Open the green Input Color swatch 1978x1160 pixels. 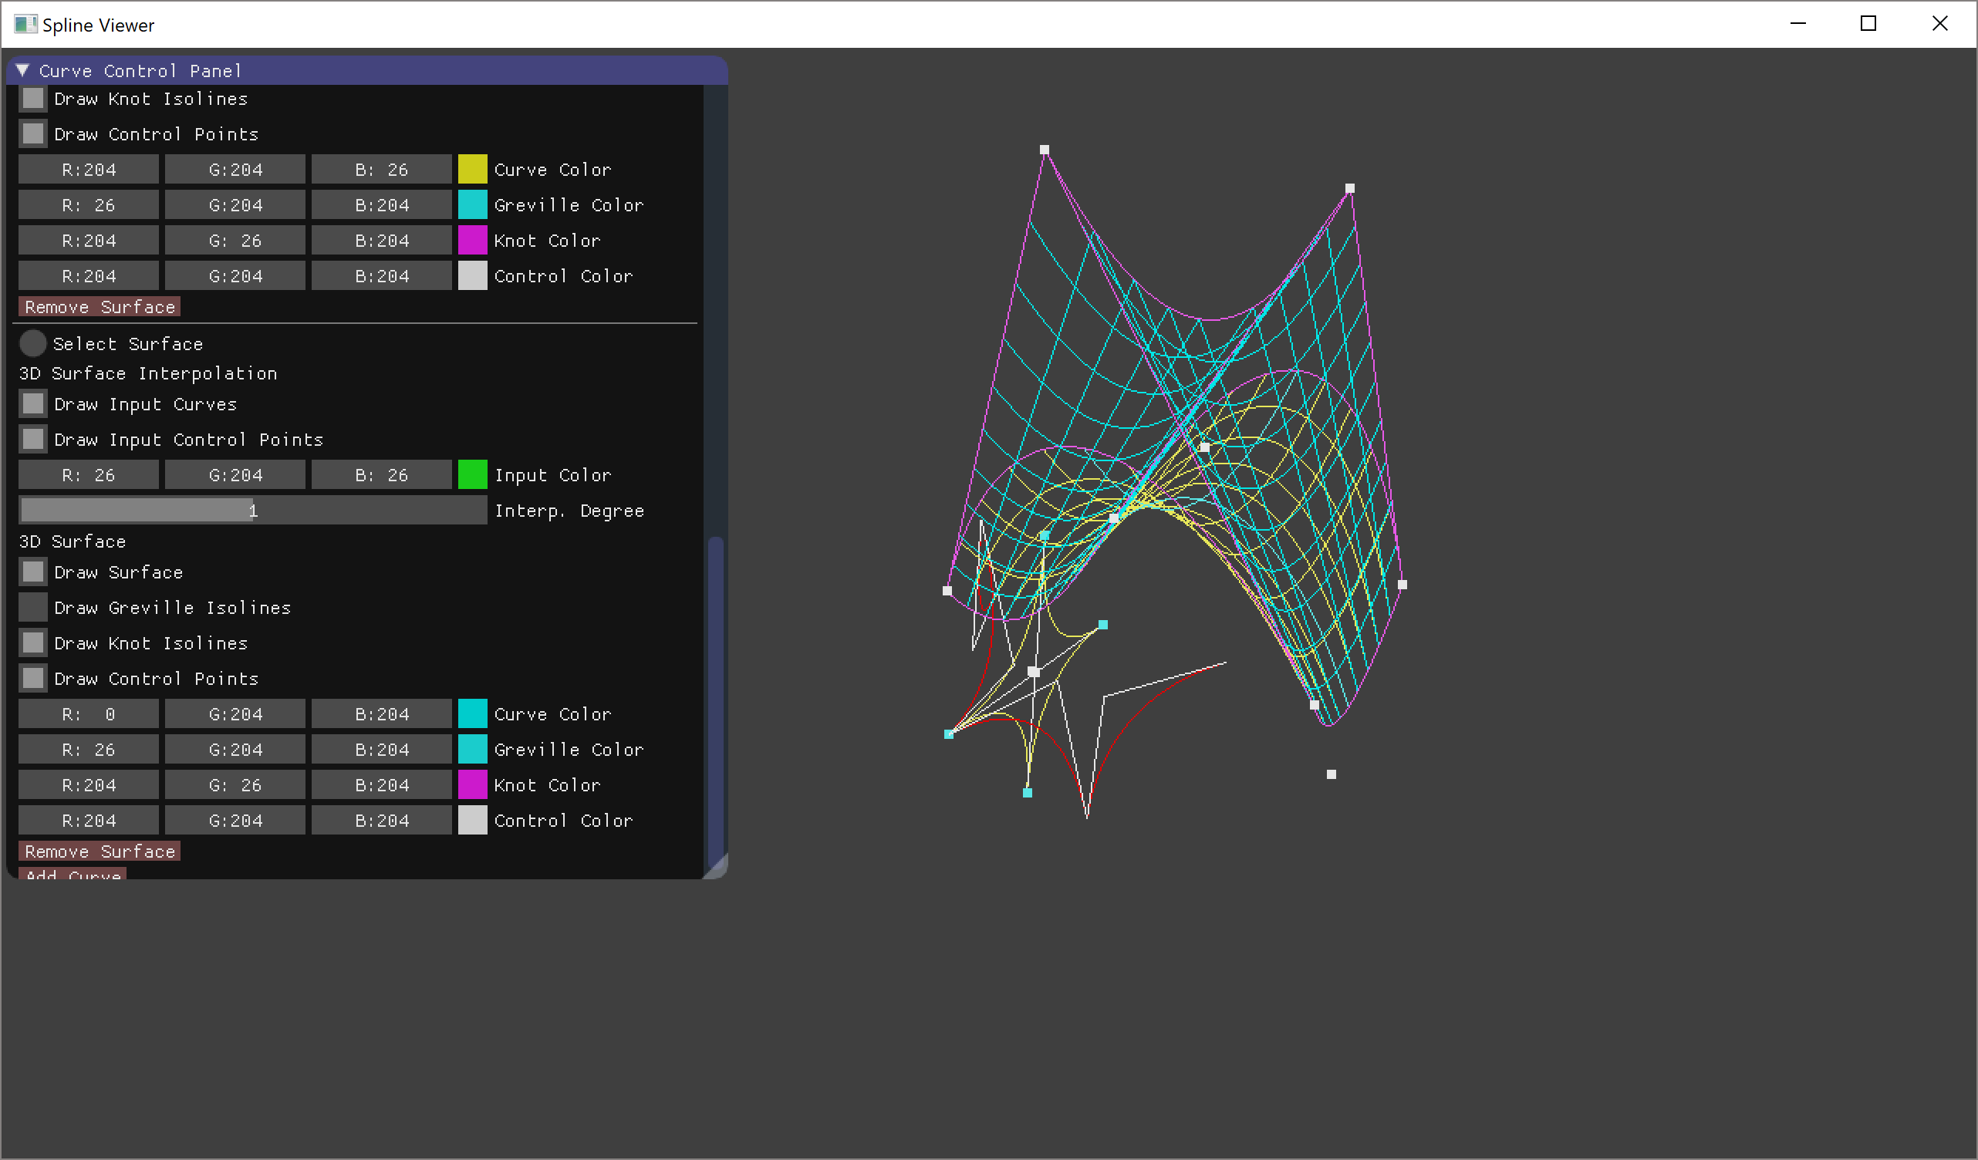pos(473,475)
